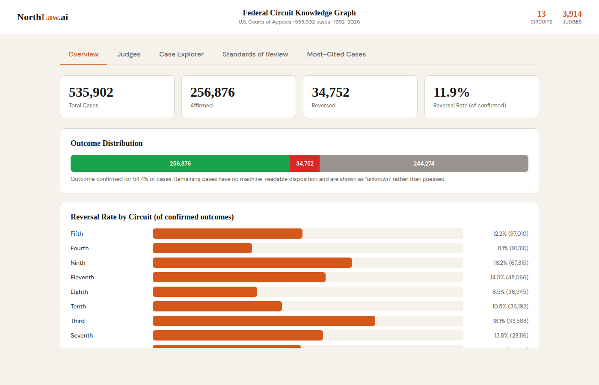
Task: Click the Seventh circuit reversal bar
Action: point(238,335)
